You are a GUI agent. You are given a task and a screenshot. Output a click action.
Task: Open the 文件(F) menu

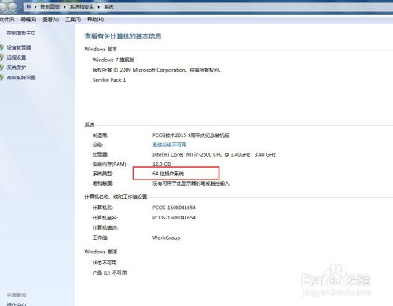[x=7, y=20]
